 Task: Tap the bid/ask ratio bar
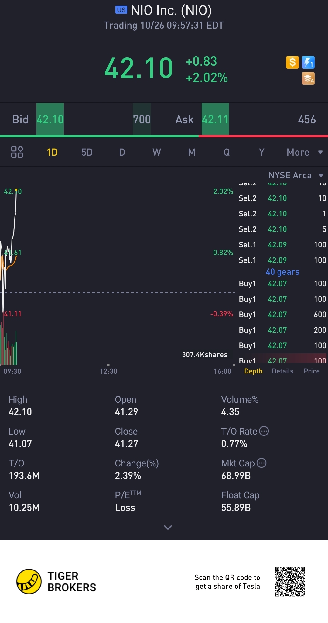(164, 136)
